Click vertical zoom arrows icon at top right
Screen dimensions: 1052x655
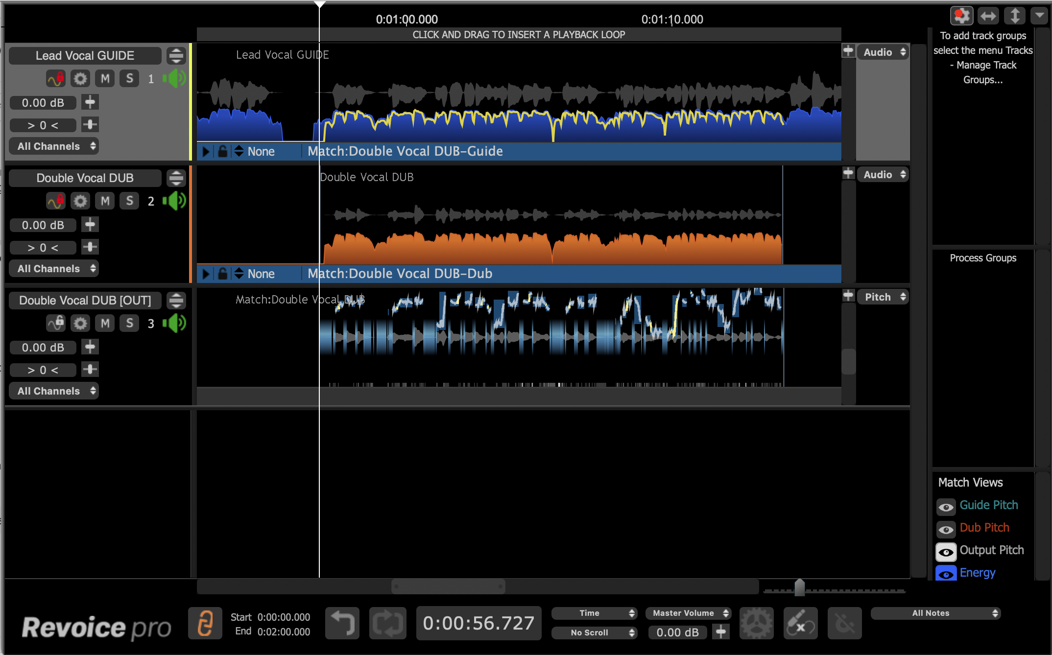1014,16
